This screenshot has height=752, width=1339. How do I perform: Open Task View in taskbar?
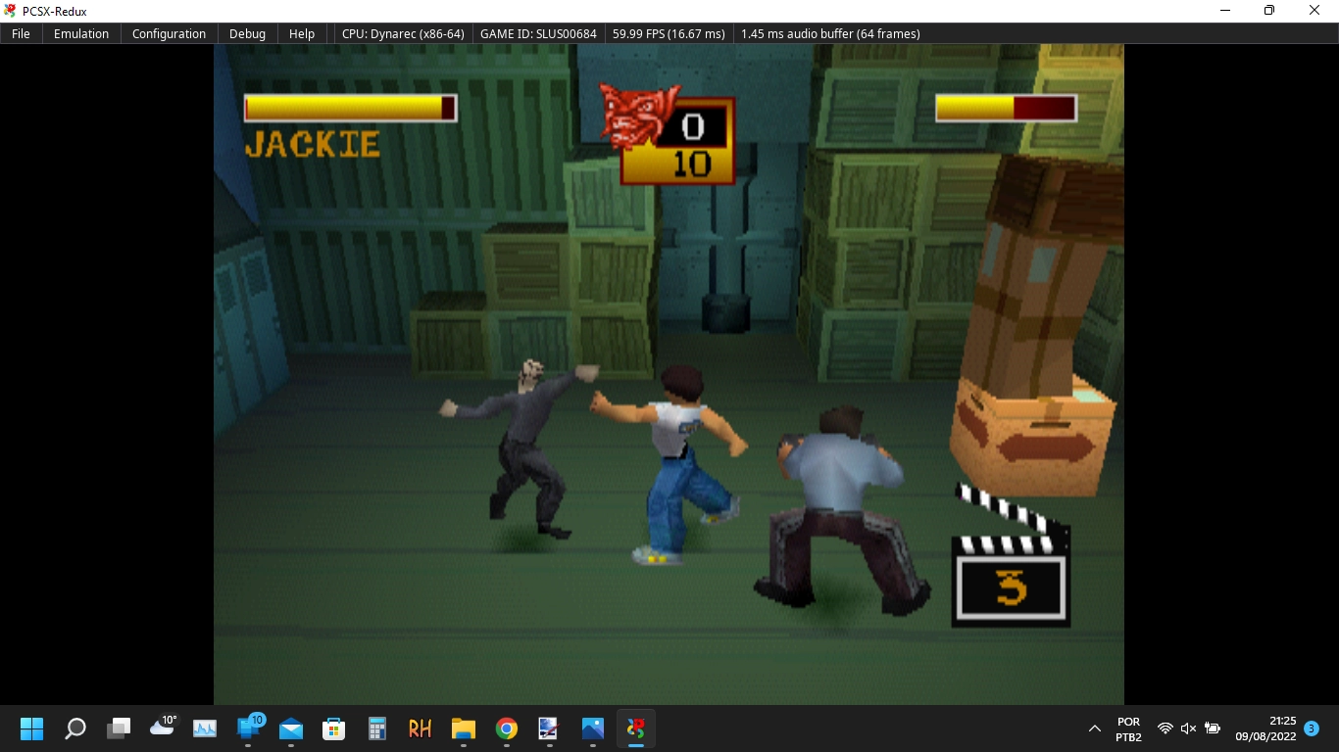tap(119, 728)
